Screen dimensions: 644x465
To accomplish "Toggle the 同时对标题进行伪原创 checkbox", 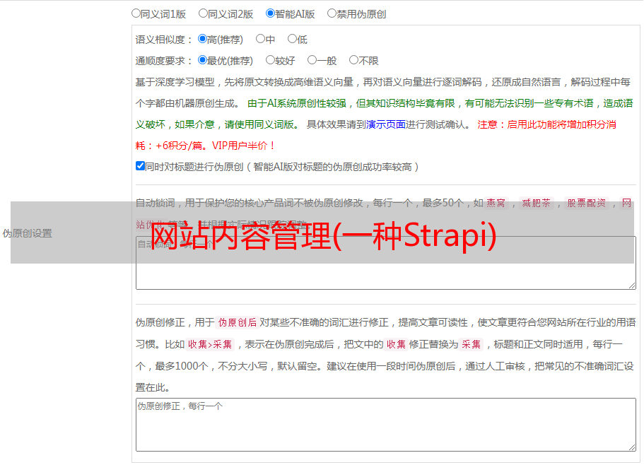I will [140, 166].
